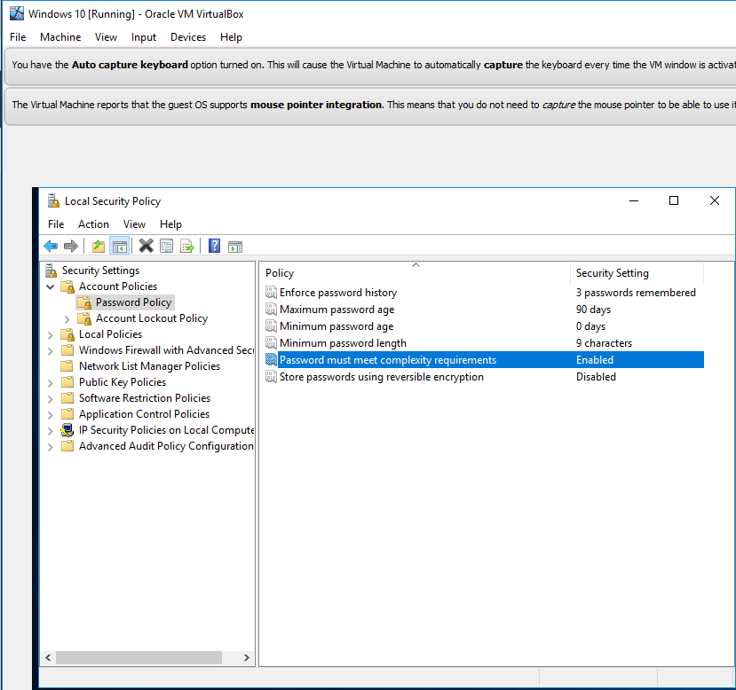Open the Help menu in Local Security Policy
The width and height of the screenshot is (736, 690).
pos(170,224)
